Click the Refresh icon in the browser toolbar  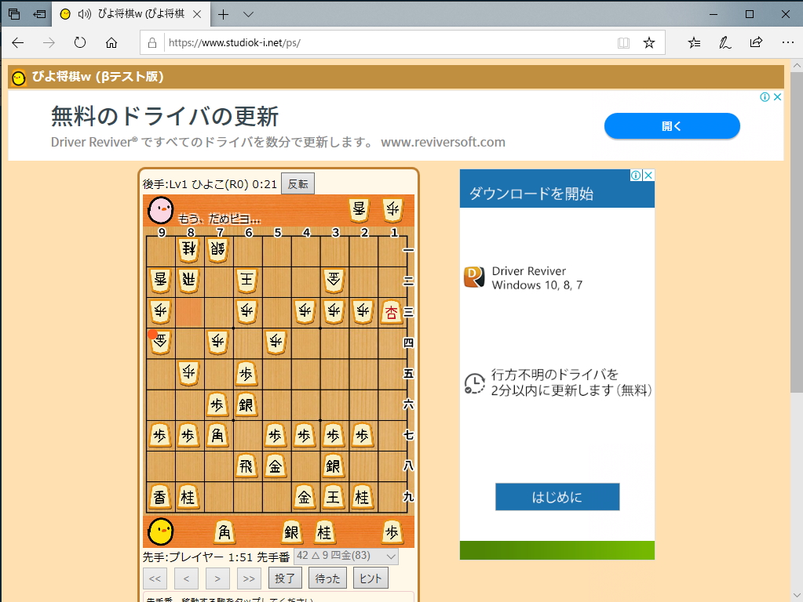click(79, 42)
